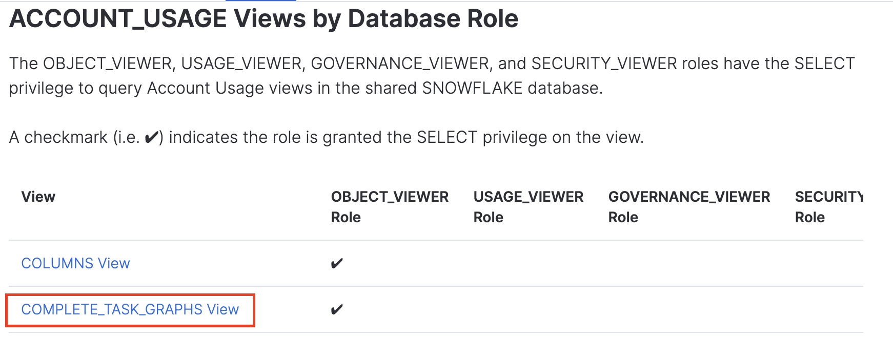Click the checkmark in the COLUMNS View row
This screenshot has height=339, width=893.
tap(337, 264)
